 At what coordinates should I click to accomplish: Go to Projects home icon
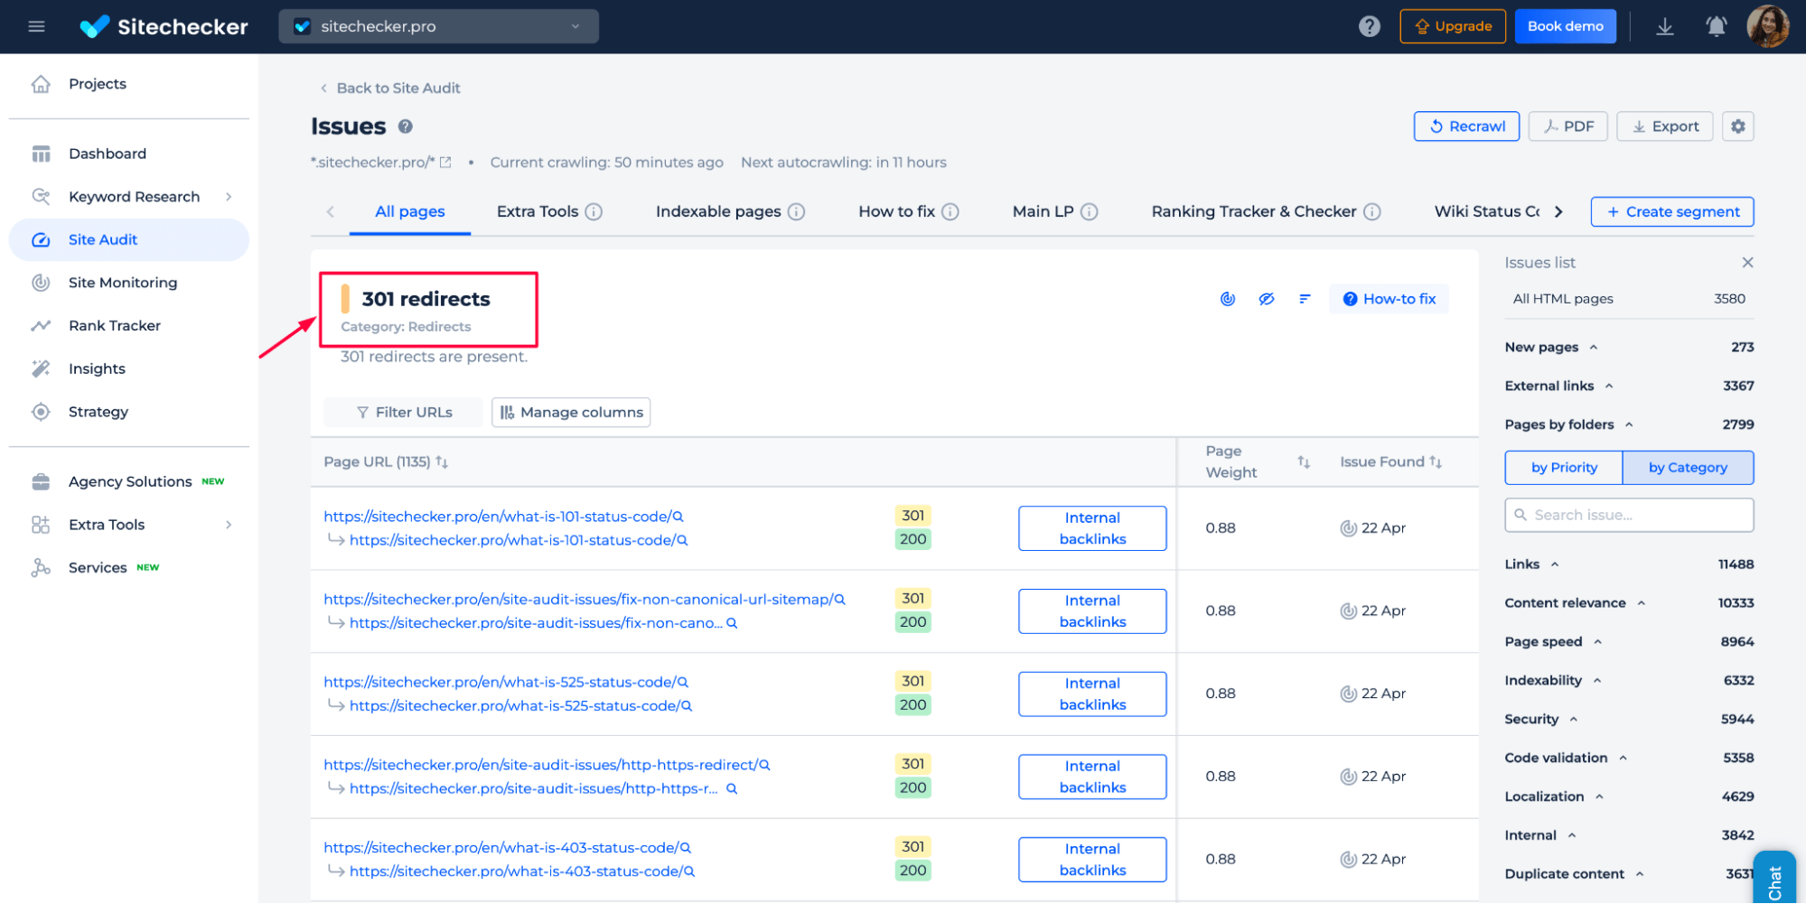(x=41, y=84)
